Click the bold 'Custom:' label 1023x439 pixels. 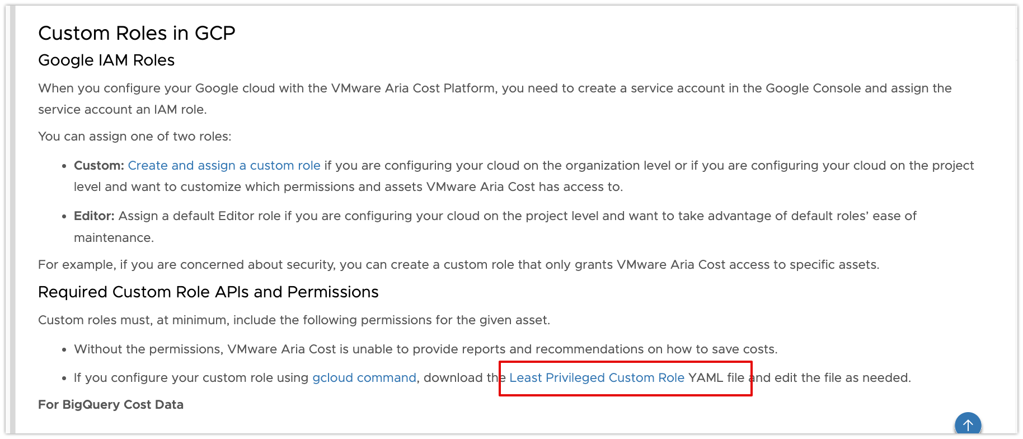[x=99, y=166]
